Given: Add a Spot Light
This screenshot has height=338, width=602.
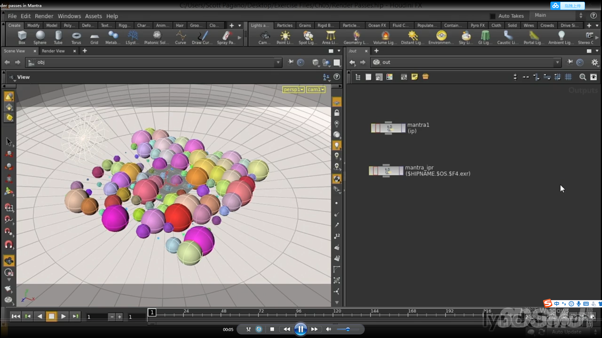Looking at the screenshot, I should [x=308, y=37].
